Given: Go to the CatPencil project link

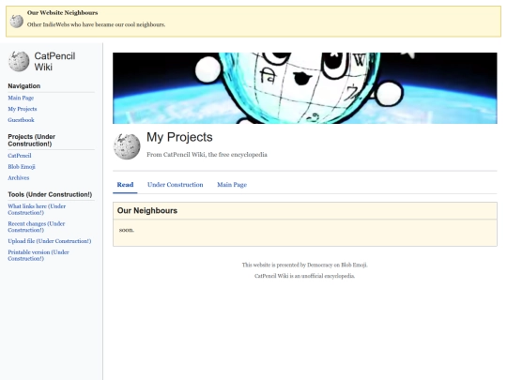Looking at the screenshot, I should coord(20,156).
